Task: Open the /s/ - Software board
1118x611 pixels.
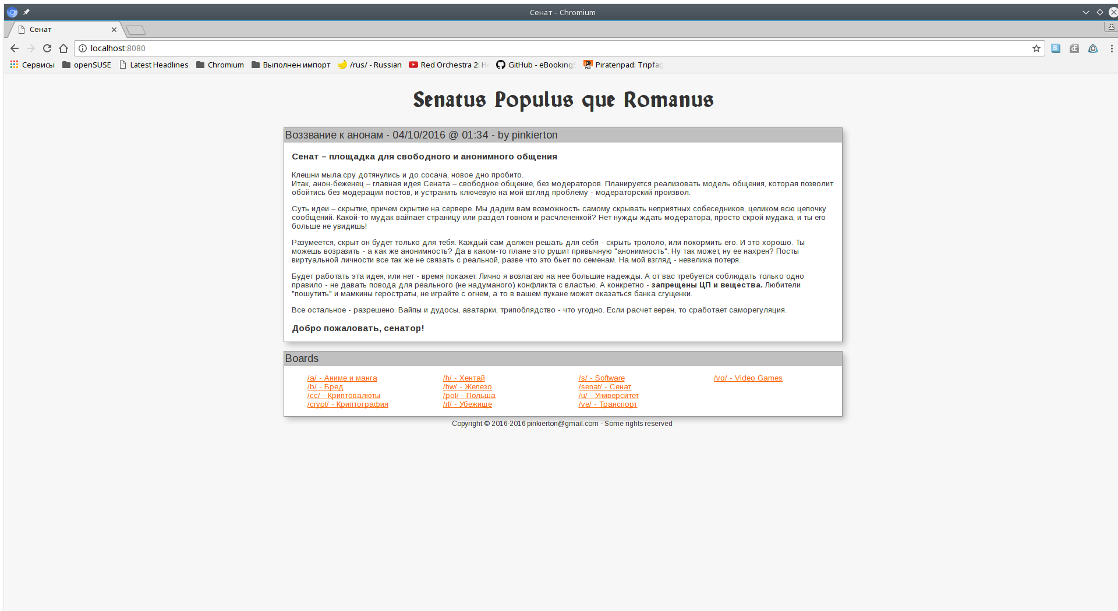Action: coord(602,378)
